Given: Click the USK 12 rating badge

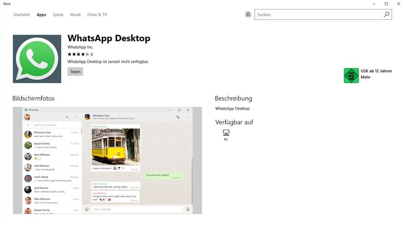Looking at the screenshot, I should [351, 76].
